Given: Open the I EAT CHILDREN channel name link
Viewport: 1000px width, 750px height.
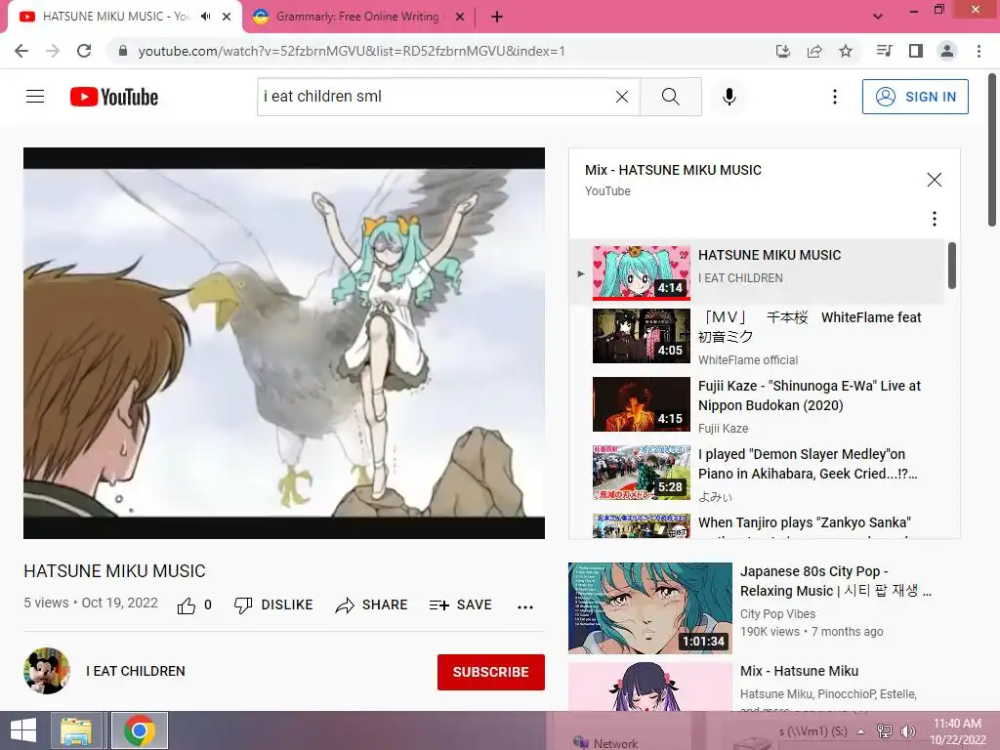Looking at the screenshot, I should (x=136, y=671).
